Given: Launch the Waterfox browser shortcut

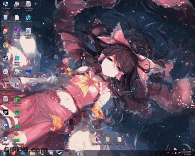Looking at the screenshot, I should click(28, 19).
